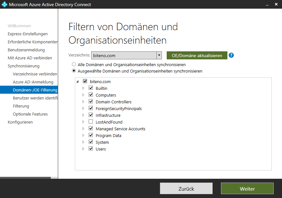Select the 'Domain Controllers' tree label
Viewport: 282px width, 198px height.
(114, 102)
